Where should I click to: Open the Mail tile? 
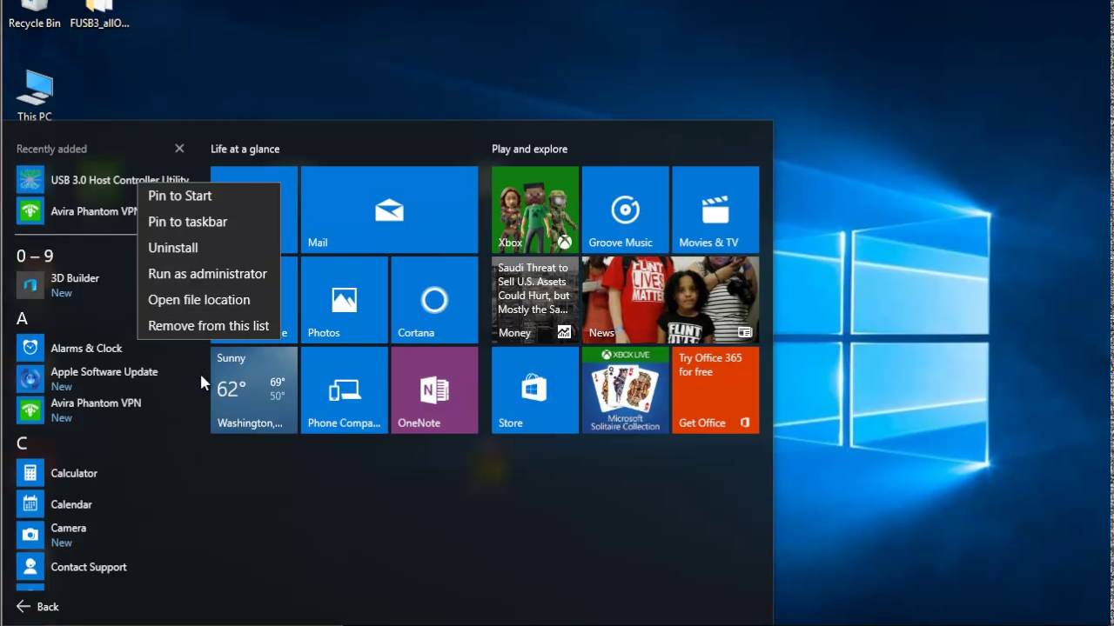coord(389,210)
